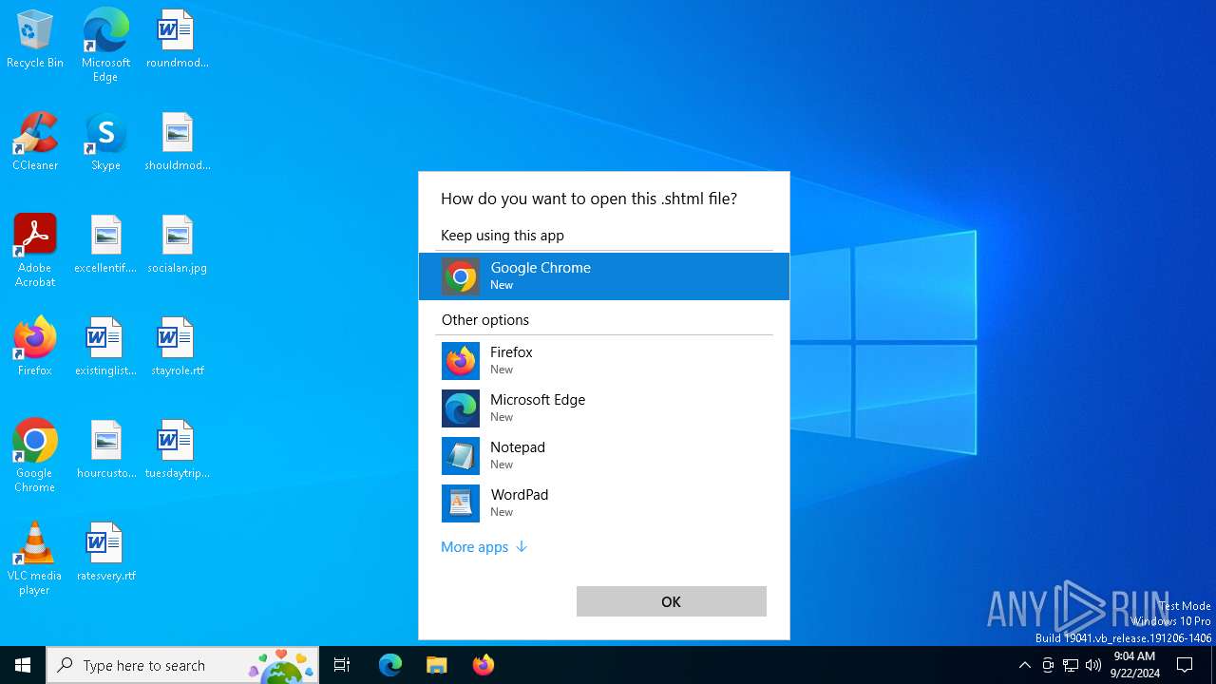Open File Explorer from the taskbar
The width and height of the screenshot is (1216, 684).
437,665
